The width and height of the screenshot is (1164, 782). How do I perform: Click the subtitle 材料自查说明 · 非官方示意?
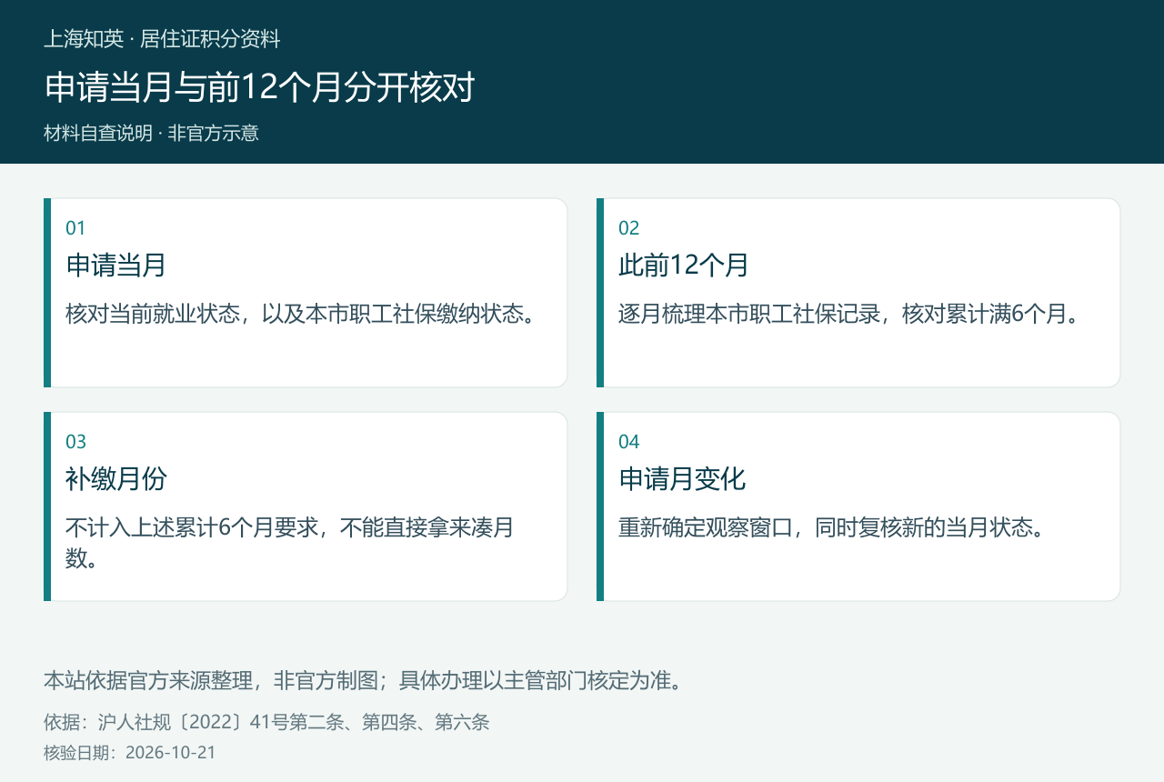coord(151,133)
